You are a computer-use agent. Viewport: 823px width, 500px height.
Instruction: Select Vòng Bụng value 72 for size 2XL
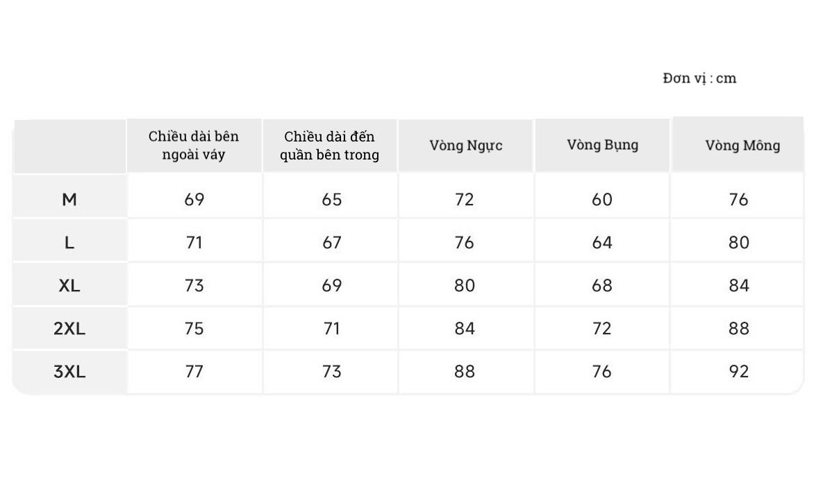[x=602, y=329]
